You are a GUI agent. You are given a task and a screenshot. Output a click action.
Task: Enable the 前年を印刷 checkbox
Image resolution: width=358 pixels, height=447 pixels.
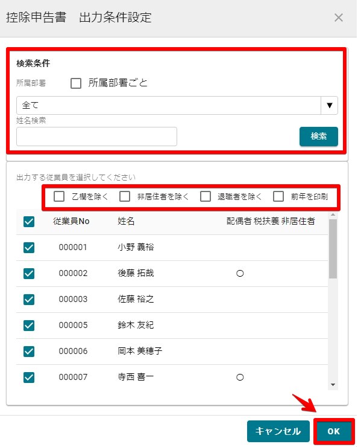[x=278, y=196]
